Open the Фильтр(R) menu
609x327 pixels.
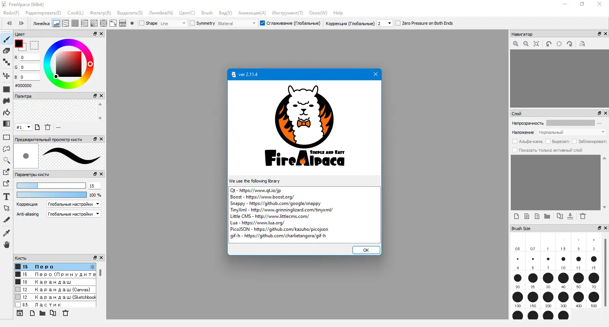100,13
